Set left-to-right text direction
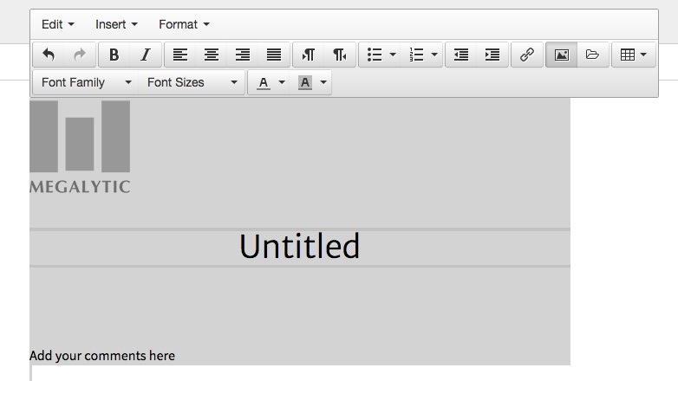 tap(308, 55)
